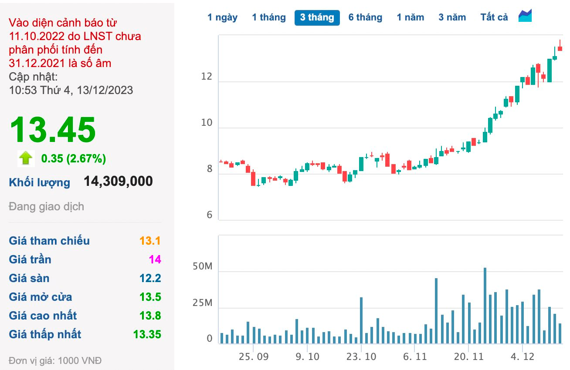Screen dimensions: 570x370
Task: Select the '3 tháng' time range tab
Action: tap(317, 17)
